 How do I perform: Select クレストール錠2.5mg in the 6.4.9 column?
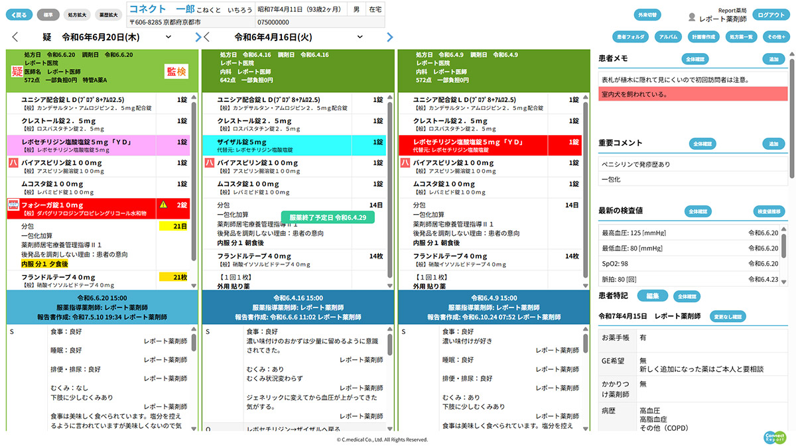point(490,125)
